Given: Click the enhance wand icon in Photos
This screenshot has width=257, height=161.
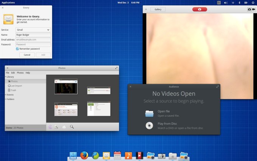Looking at the screenshot, I should [x=56, y=127].
